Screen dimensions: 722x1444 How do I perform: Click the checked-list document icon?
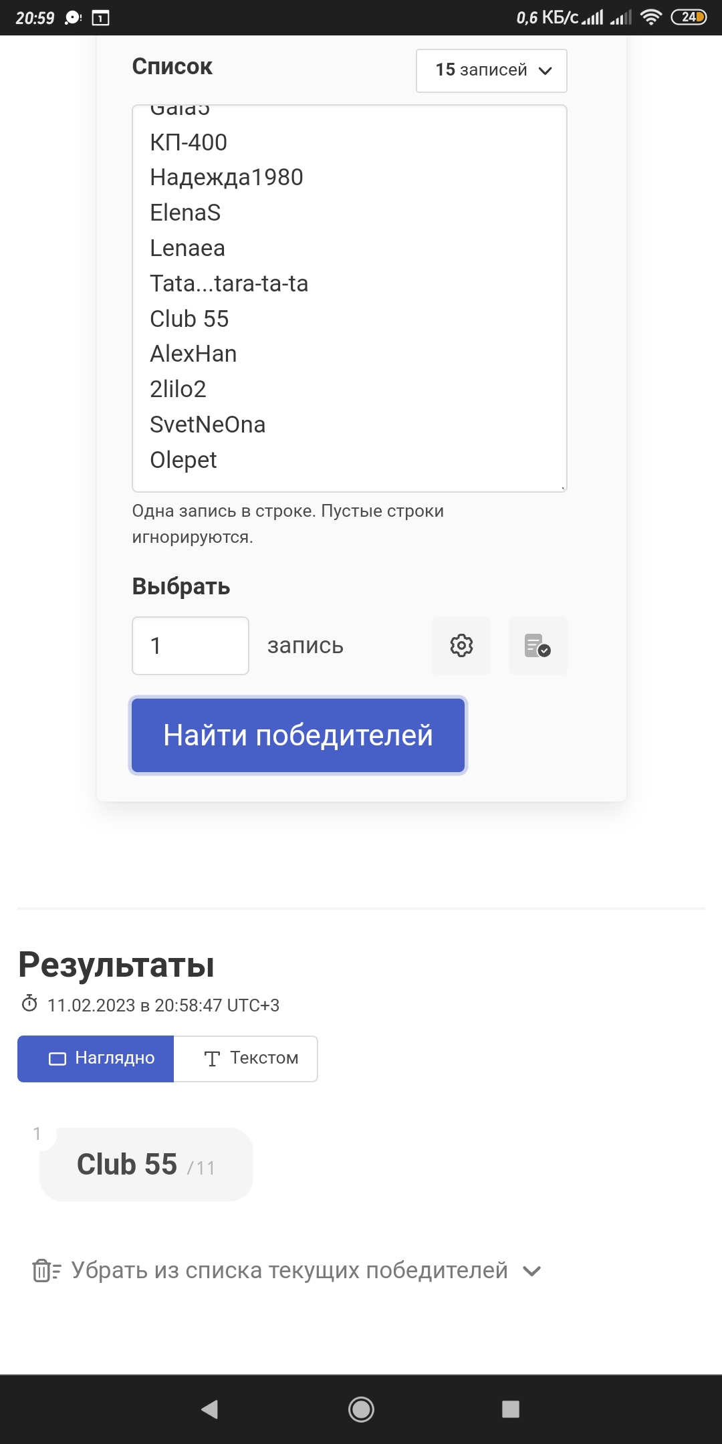click(538, 646)
